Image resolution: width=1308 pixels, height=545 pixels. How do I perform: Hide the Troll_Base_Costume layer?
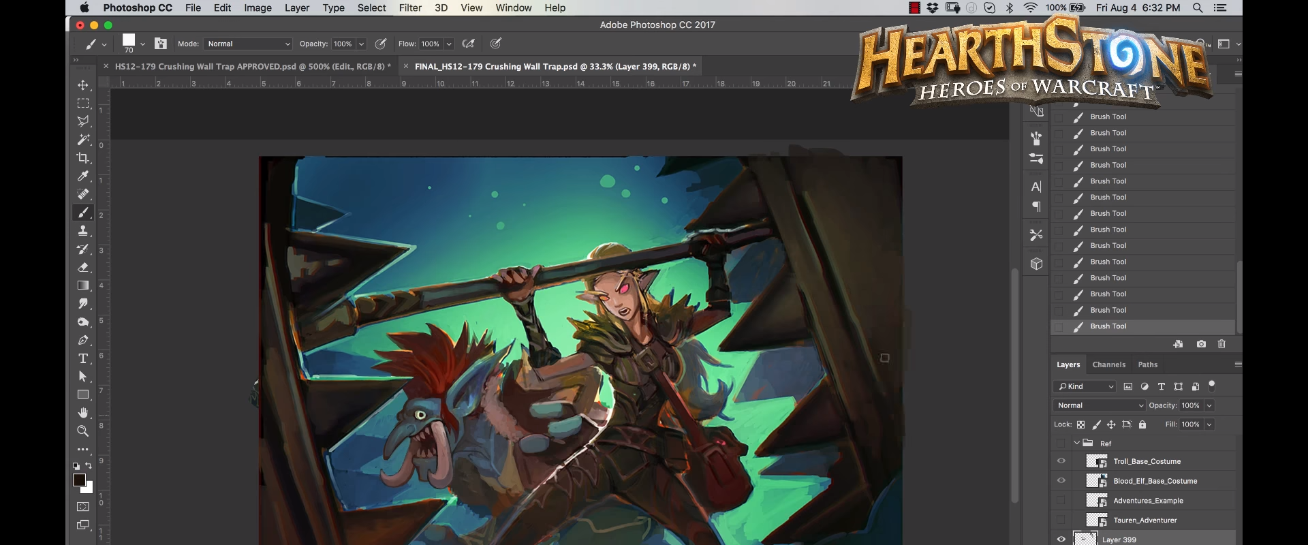pos(1061,461)
